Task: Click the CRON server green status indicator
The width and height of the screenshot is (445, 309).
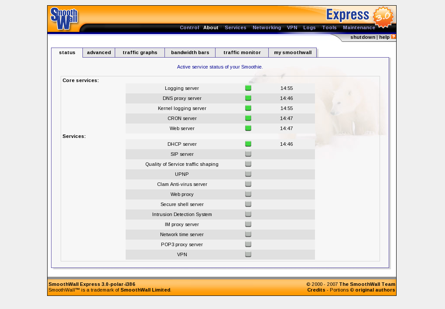Action: (248, 118)
